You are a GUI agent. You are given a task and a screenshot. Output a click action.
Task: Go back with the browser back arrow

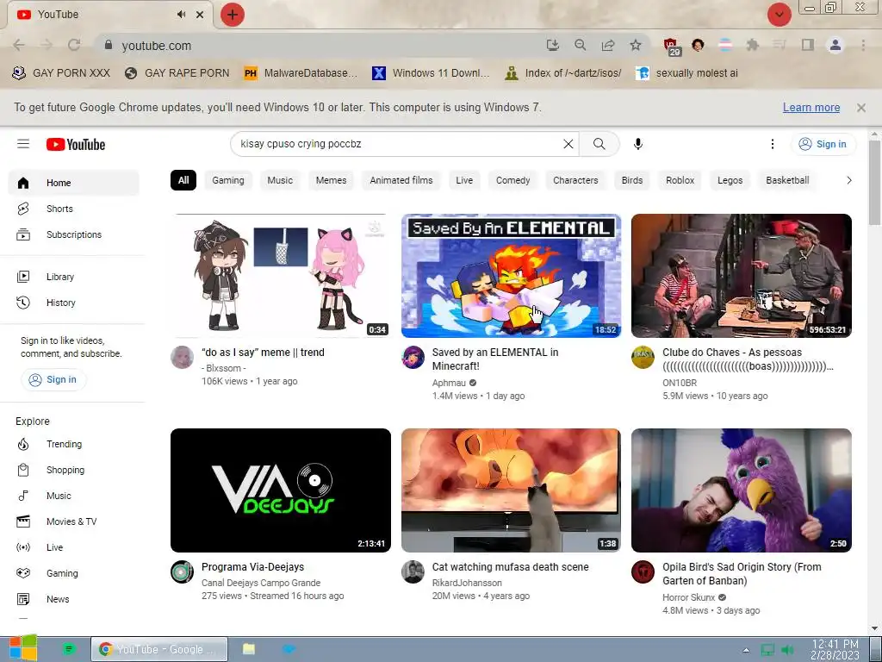coord(19,45)
